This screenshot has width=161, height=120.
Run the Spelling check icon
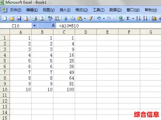(x=50, y=19)
